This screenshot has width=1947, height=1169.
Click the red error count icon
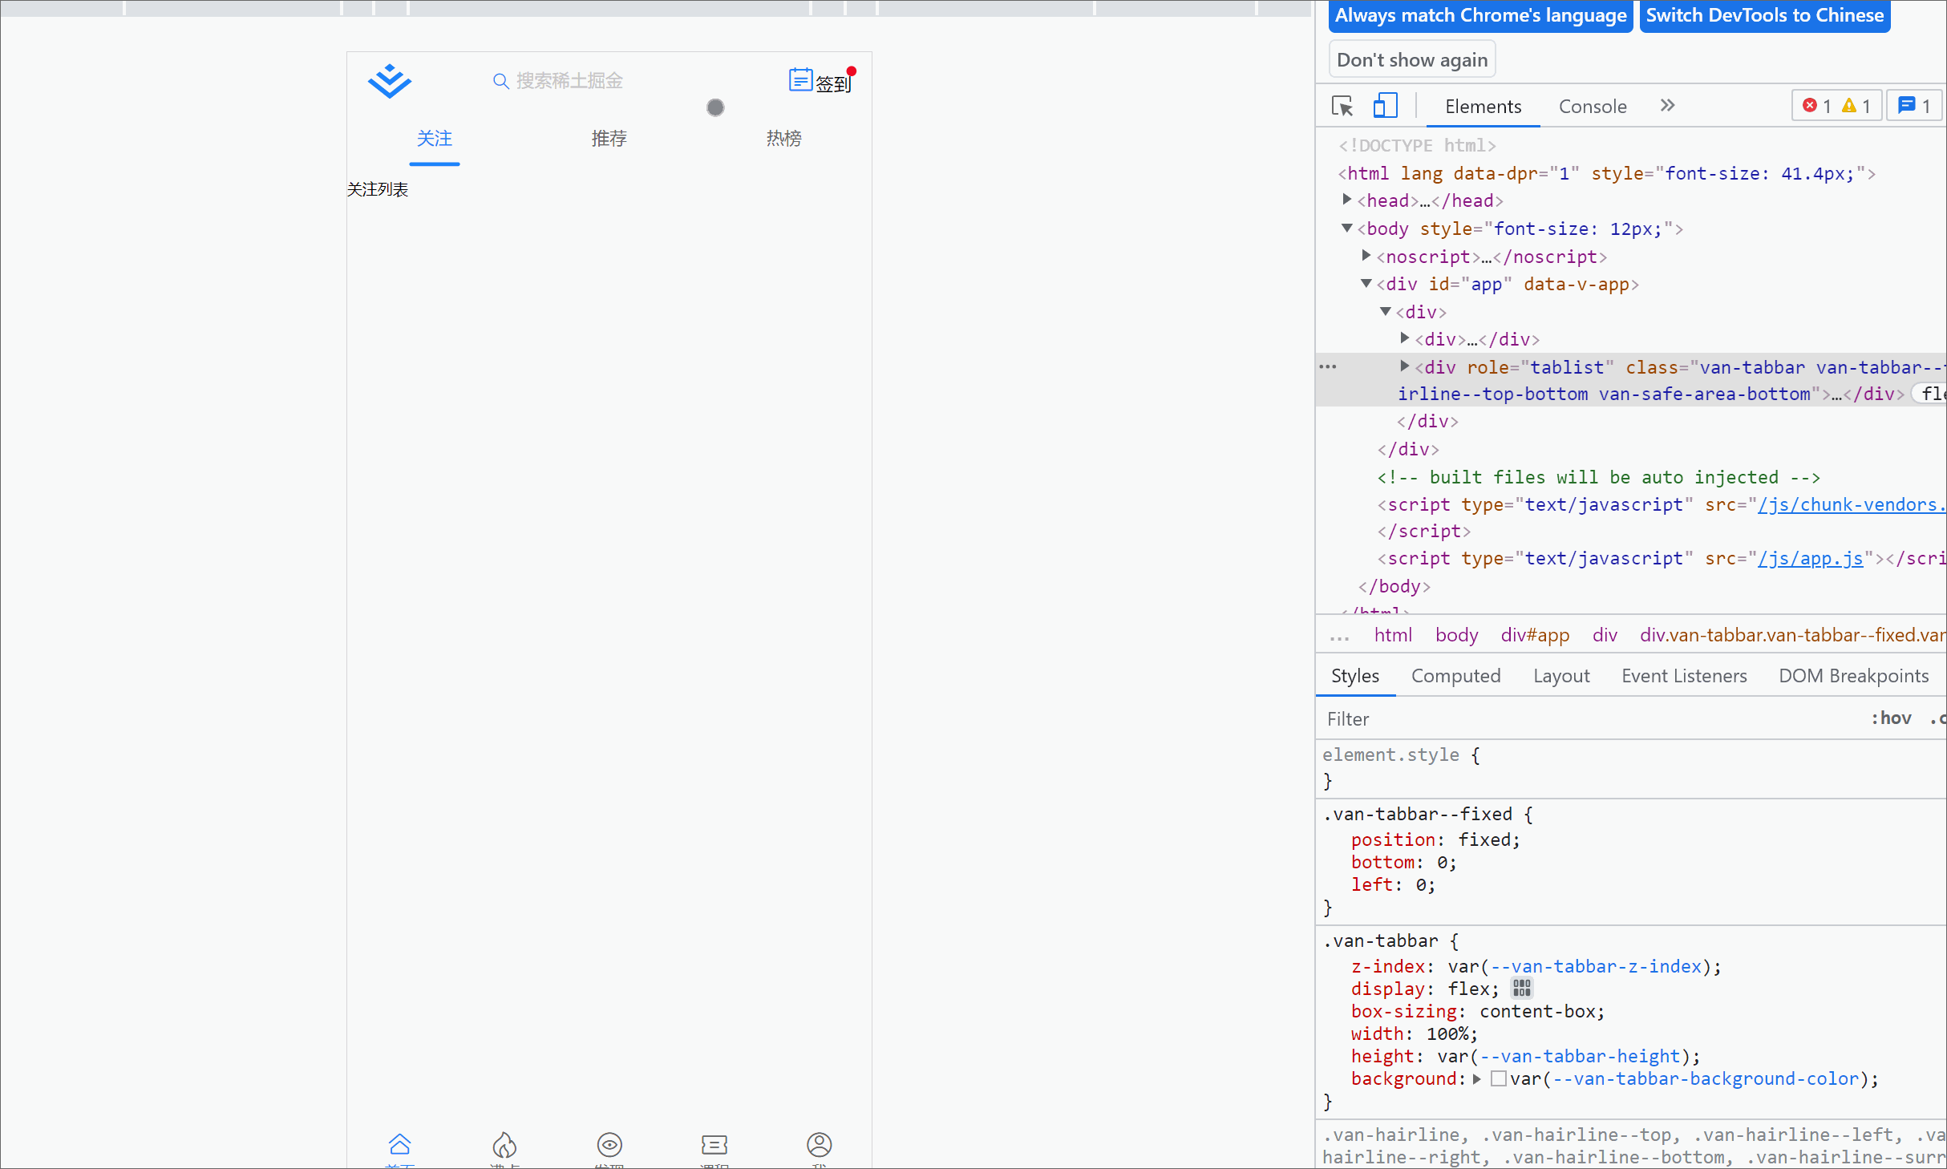(1810, 105)
